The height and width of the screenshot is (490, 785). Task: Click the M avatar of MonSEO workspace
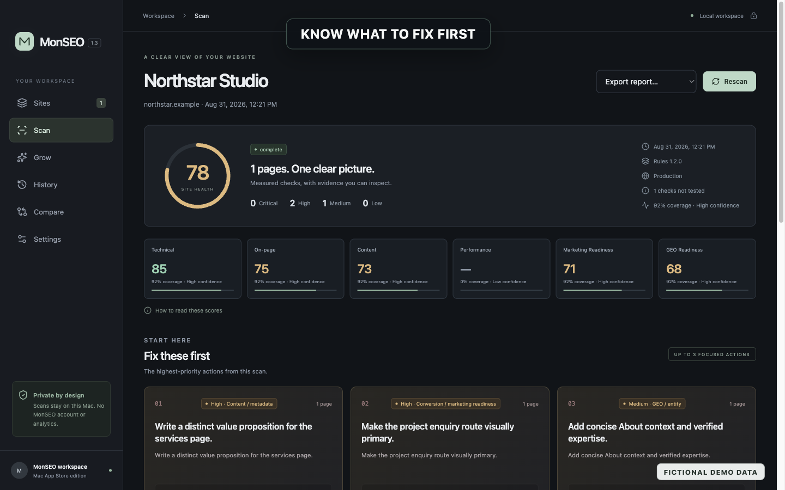[19, 470]
